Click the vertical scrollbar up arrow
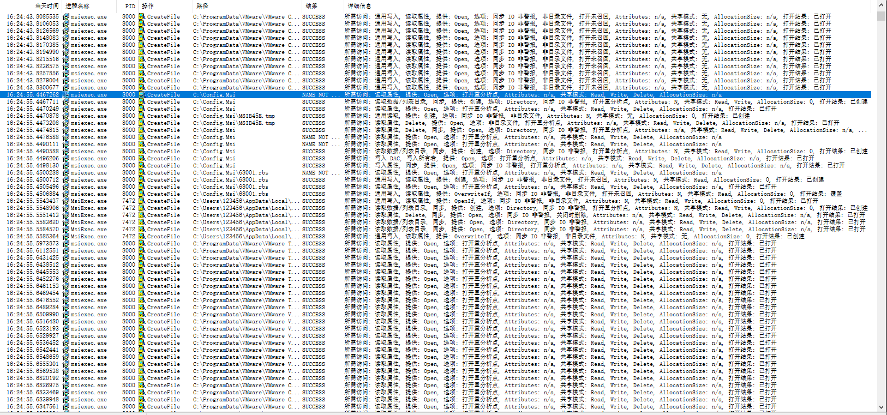Image resolution: width=887 pixels, height=415 pixels. click(882, 5)
